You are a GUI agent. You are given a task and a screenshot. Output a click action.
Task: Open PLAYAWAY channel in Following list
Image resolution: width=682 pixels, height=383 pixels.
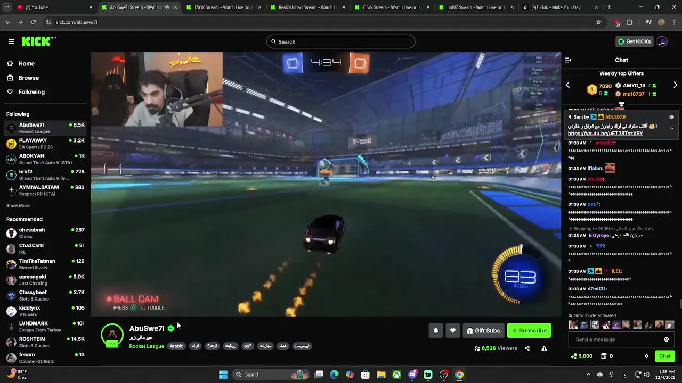point(45,144)
